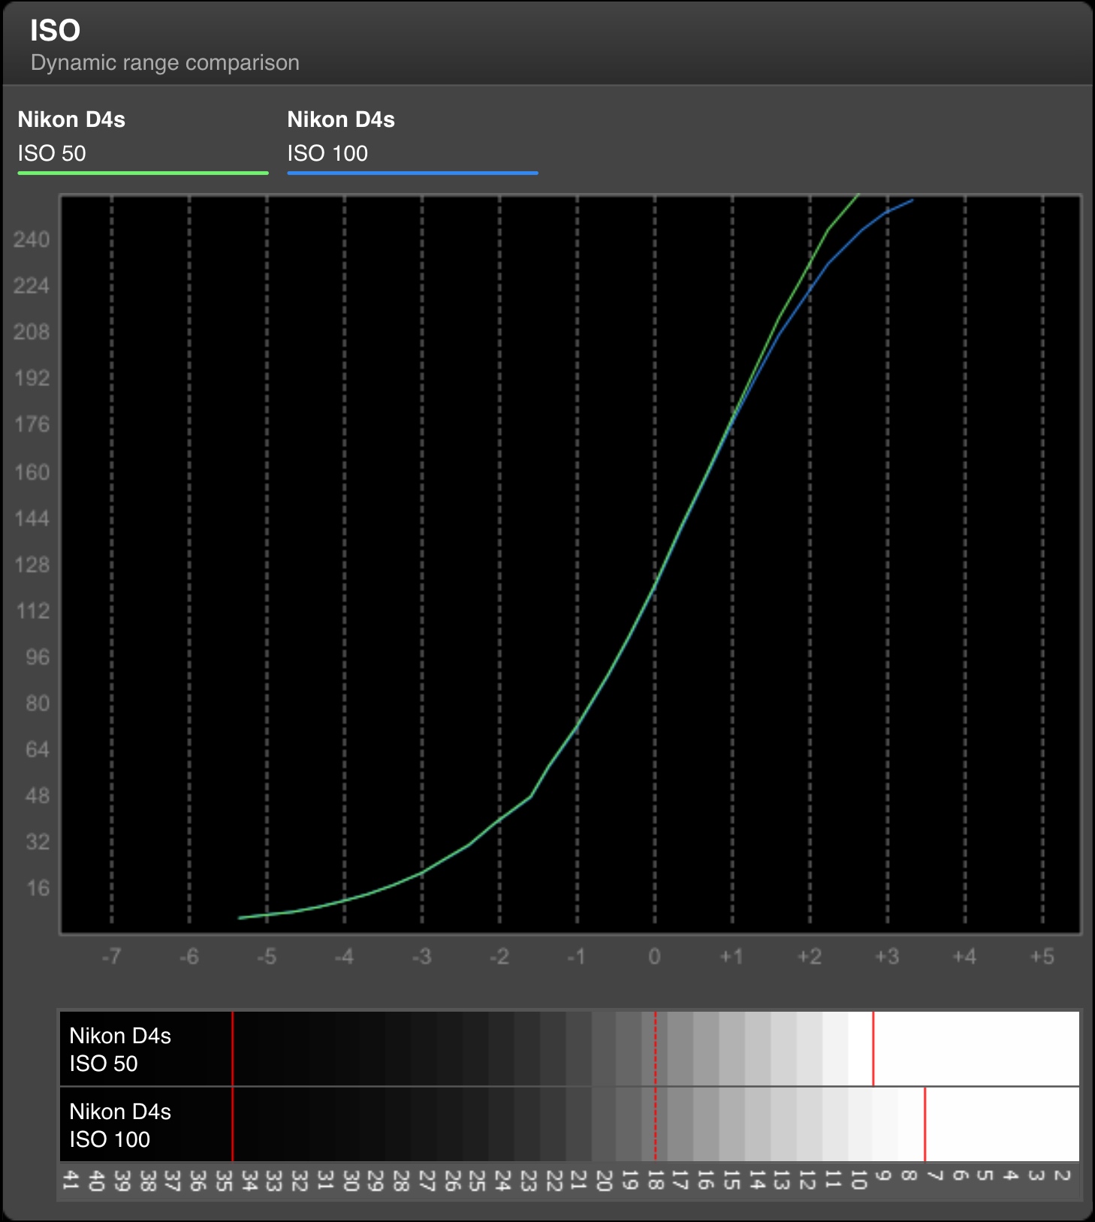Image resolution: width=1095 pixels, height=1222 pixels.
Task: Click the left red shadow marker in ISO 100 strip
Action: click(x=233, y=1124)
